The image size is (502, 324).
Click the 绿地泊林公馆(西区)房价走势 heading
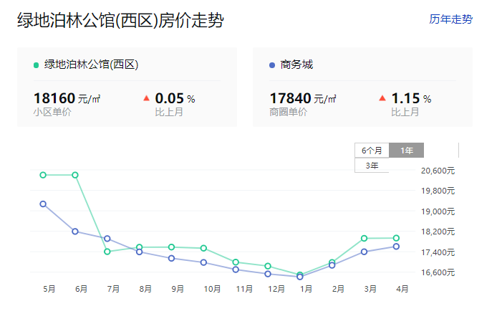pos(120,21)
